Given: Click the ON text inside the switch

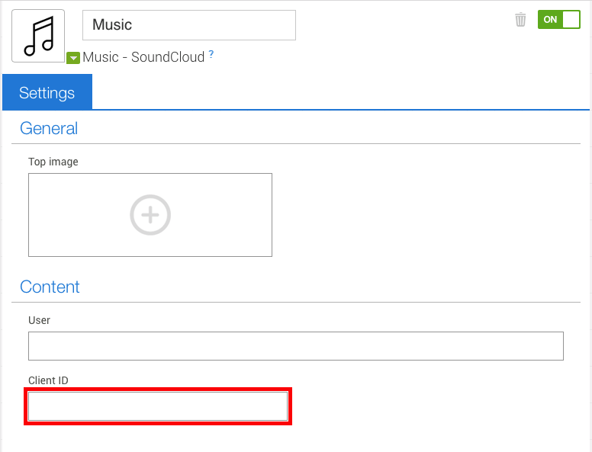Looking at the screenshot, I should point(550,19).
